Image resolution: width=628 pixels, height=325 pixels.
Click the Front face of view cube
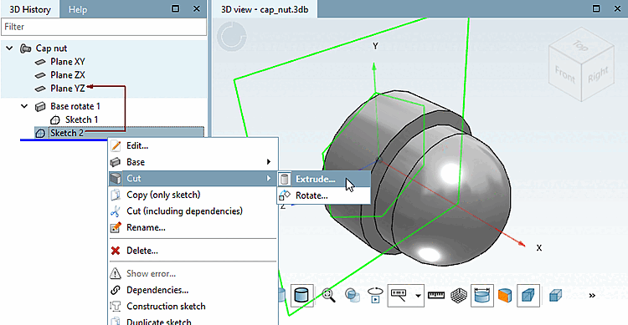[564, 74]
